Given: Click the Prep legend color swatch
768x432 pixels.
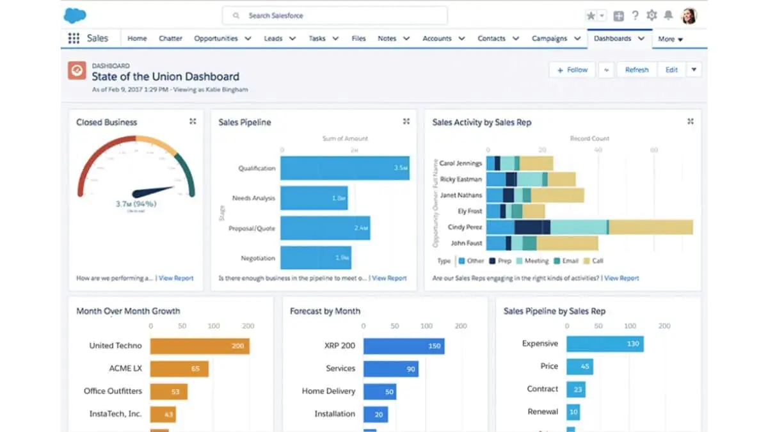Looking at the screenshot, I should coord(492,261).
